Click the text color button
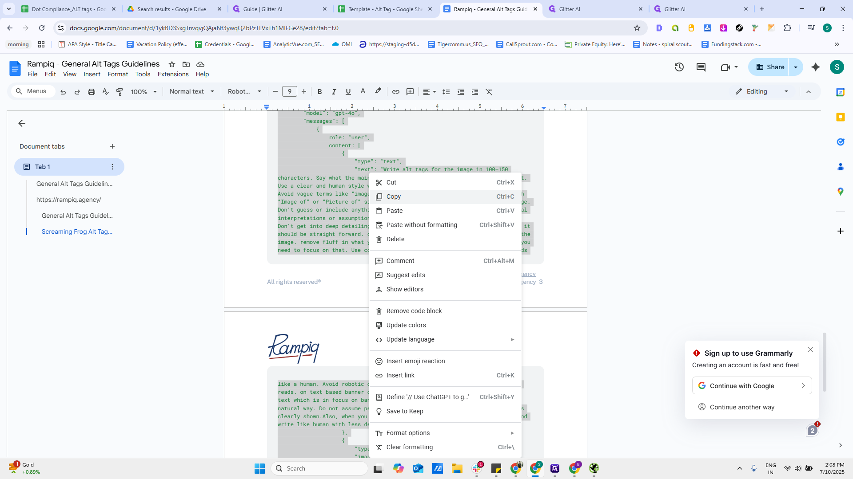The width and height of the screenshot is (853, 479). (x=363, y=92)
